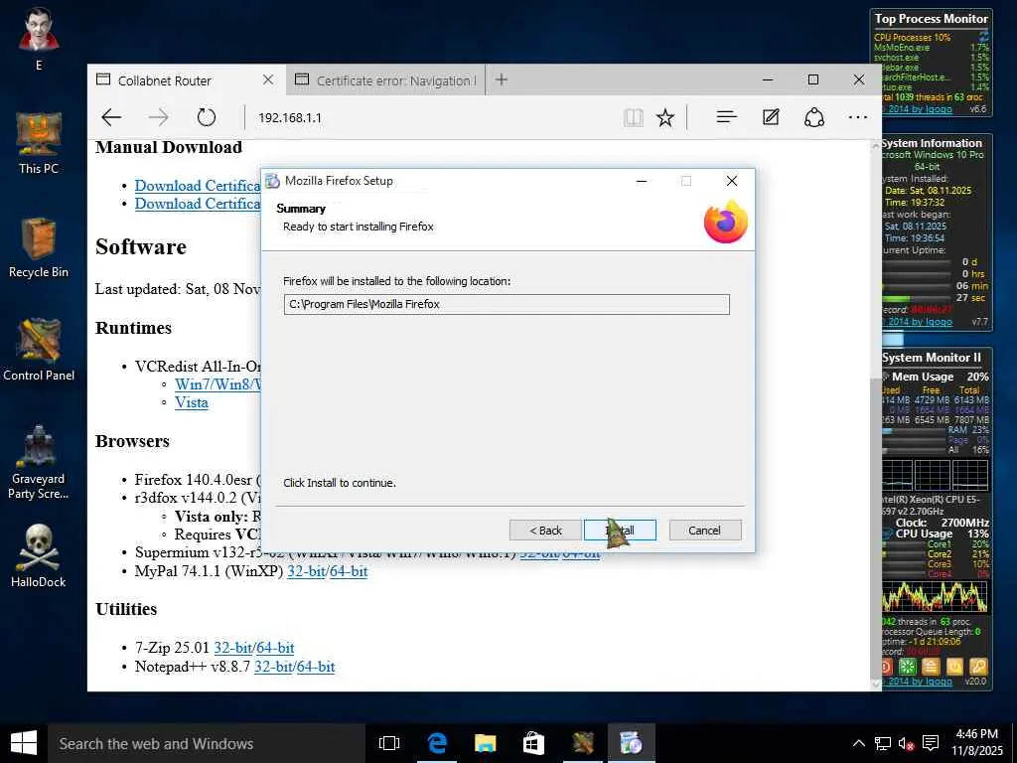Open the Edge Share icon

coord(814,117)
